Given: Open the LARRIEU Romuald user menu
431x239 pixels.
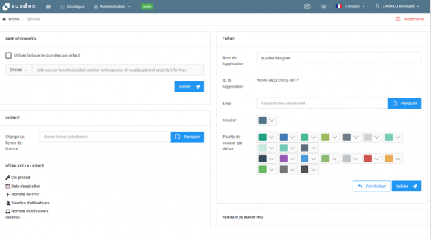Looking at the screenshot, I should tap(398, 7).
